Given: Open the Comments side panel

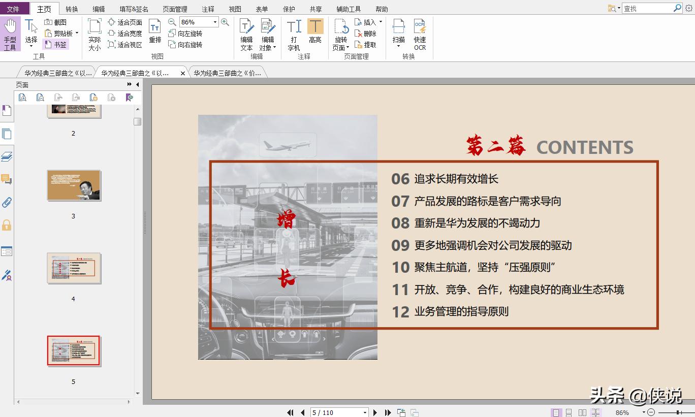Looking at the screenshot, I should (7, 179).
